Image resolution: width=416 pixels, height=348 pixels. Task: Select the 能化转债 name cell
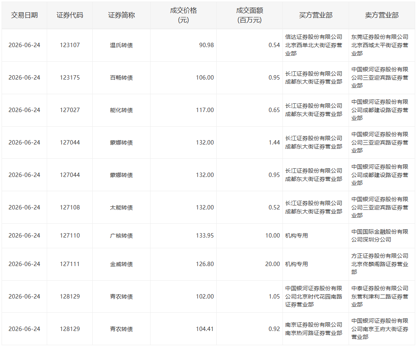(122, 110)
